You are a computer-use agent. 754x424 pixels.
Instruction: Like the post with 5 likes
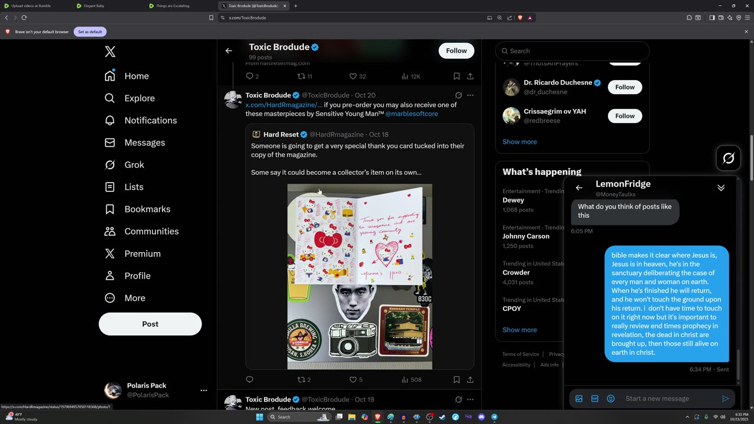356,380
